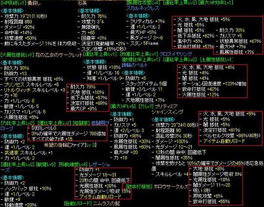Select the stat '大地属性抵抗 +7%'
Viewport: 264px width, 207px height.
145,100
